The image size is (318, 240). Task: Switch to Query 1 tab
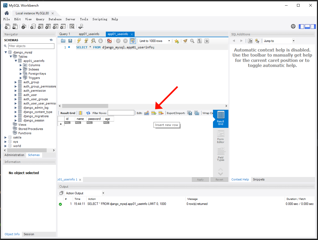(65, 34)
